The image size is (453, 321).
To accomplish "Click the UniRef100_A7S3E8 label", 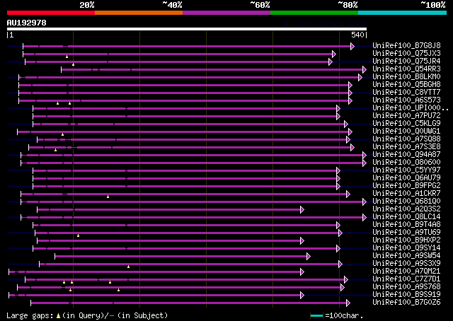I will coord(406,146).
